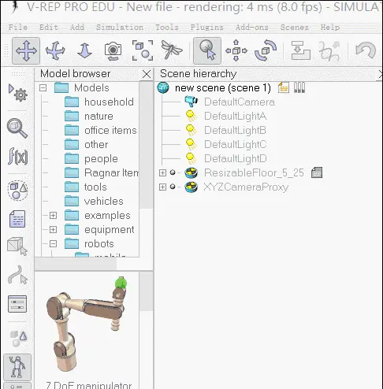Open the Tools menu
This screenshot has width=383, height=389.
(167, 28)
